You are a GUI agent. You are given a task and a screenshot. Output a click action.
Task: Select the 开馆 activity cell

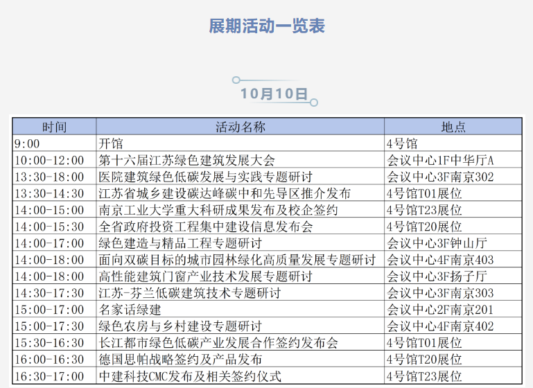pos(111,143)
